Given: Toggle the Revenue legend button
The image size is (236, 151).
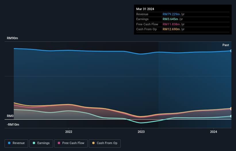Looking at the screenshot, I should [x=16, y=143].
